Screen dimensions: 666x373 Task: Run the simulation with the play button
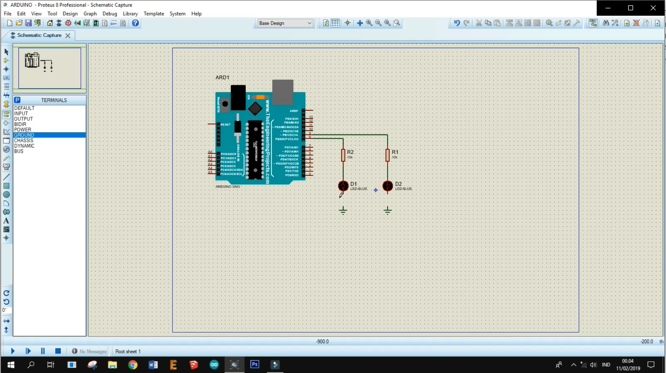[x=12, y=351]
